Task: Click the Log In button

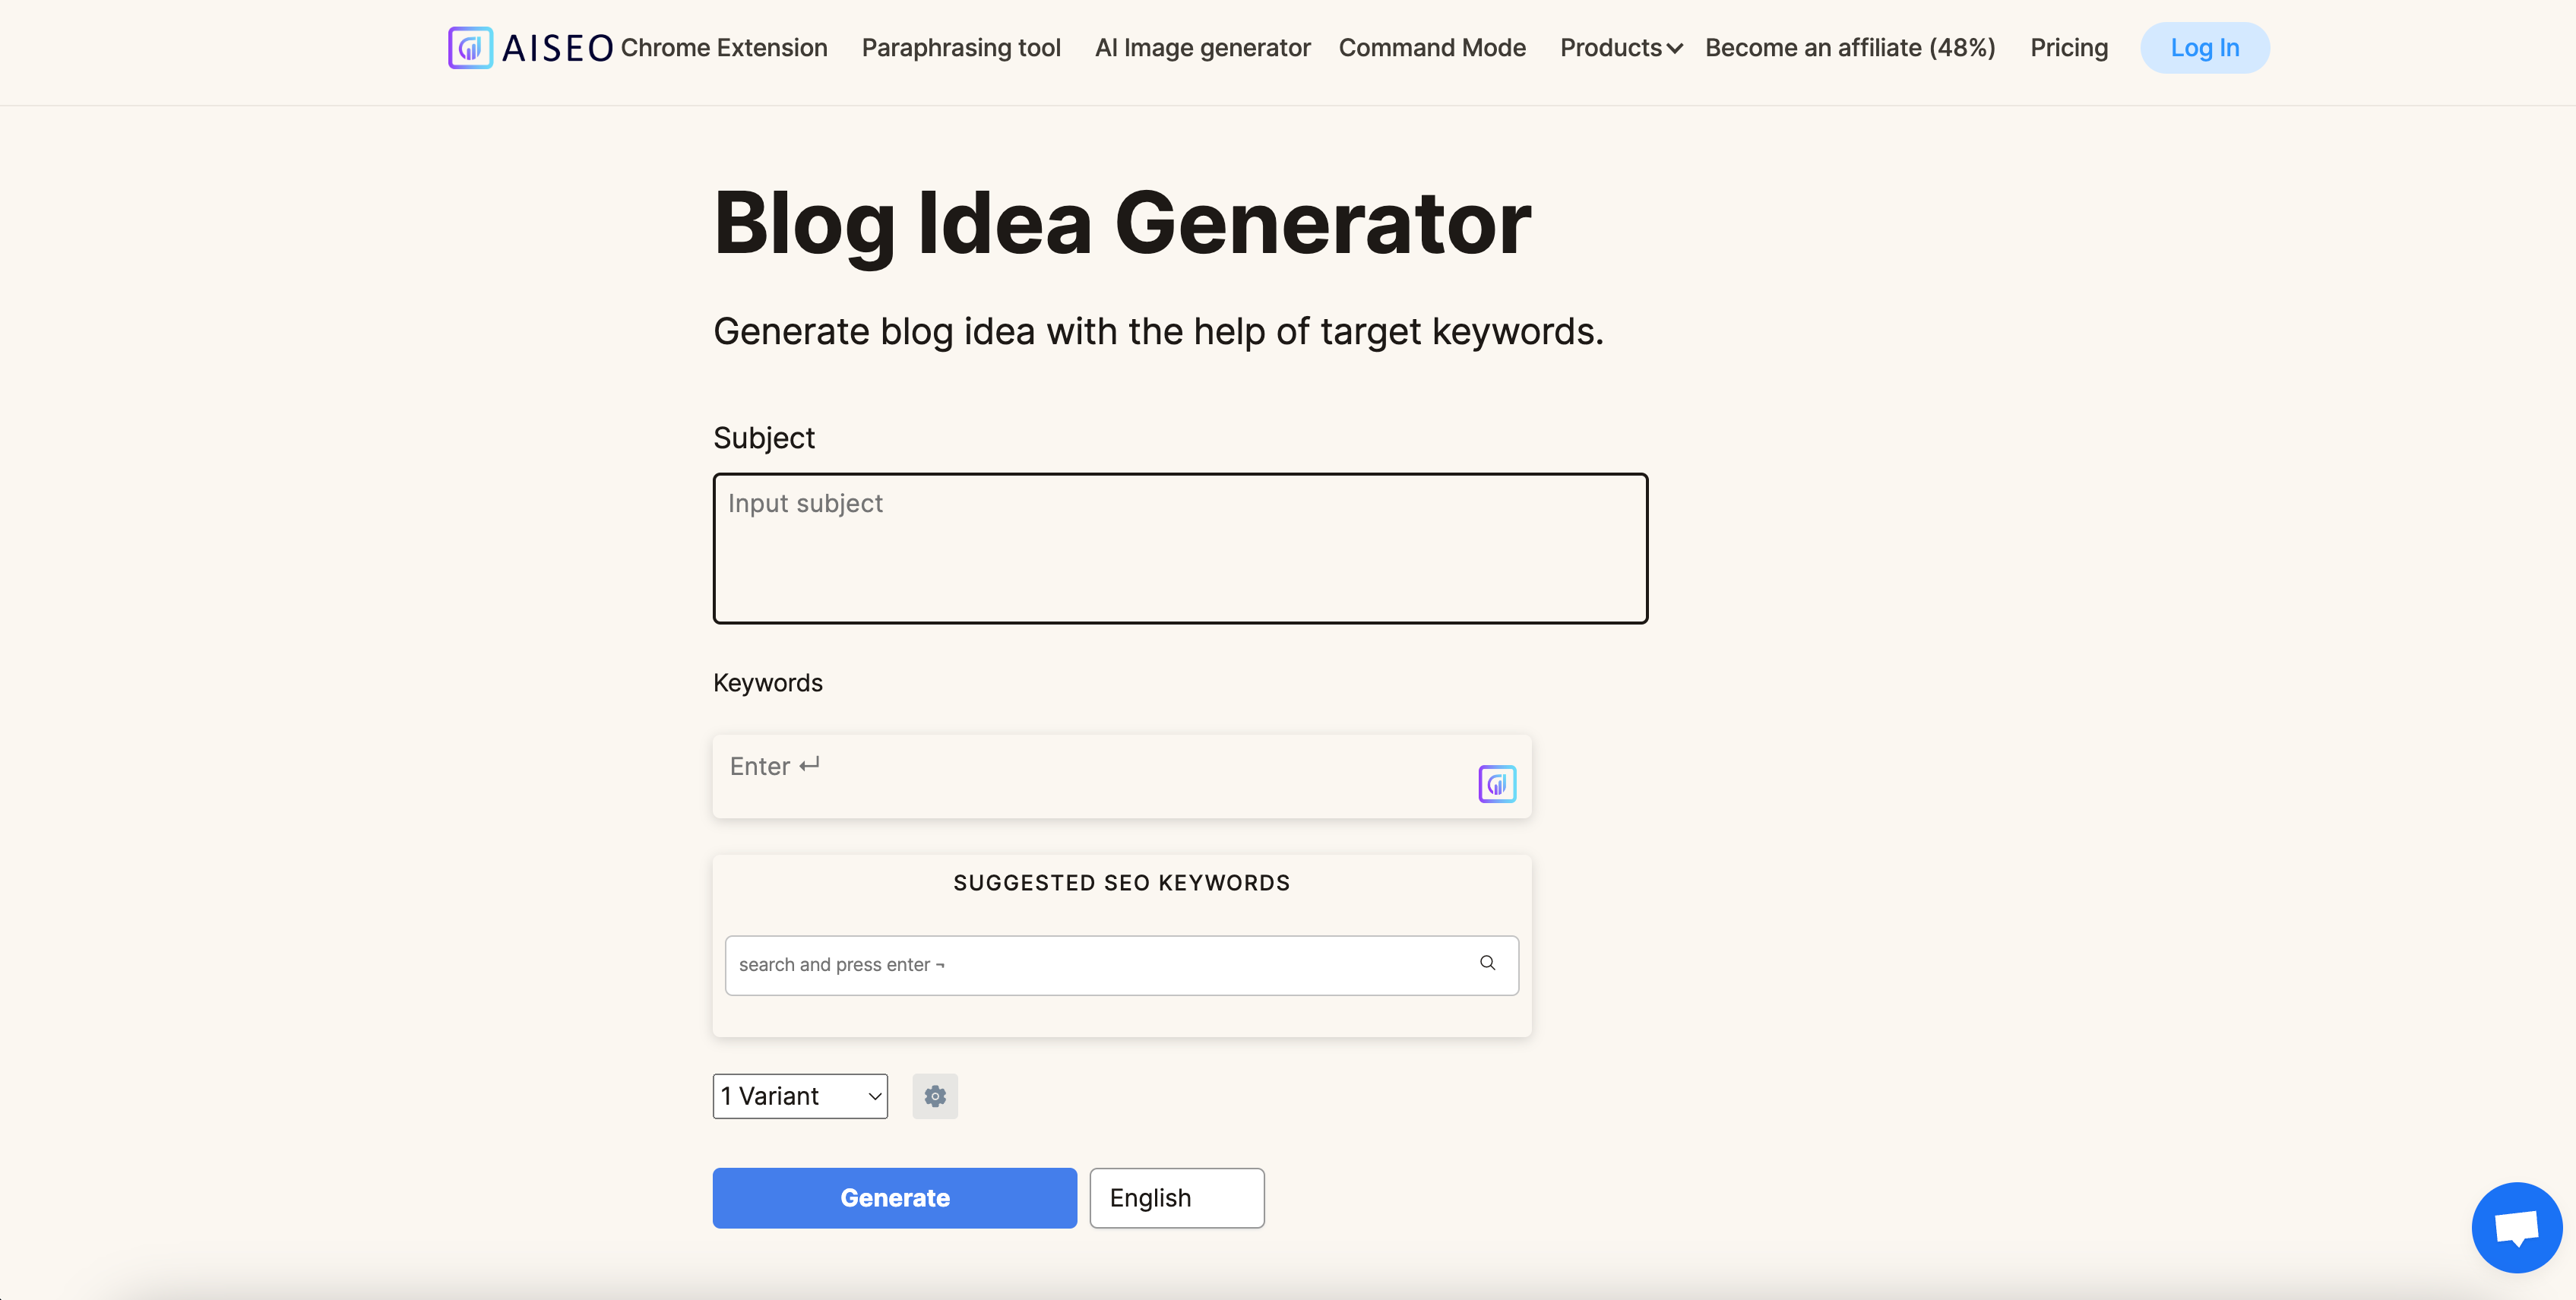Action: (x=2205, y=47)
